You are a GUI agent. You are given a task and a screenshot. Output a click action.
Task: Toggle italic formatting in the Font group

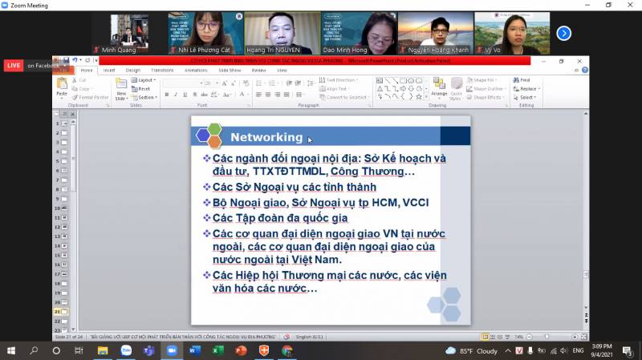176,95
